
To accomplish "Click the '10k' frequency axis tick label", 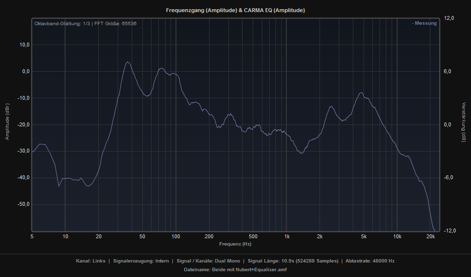I will click(x=397, y=237).
